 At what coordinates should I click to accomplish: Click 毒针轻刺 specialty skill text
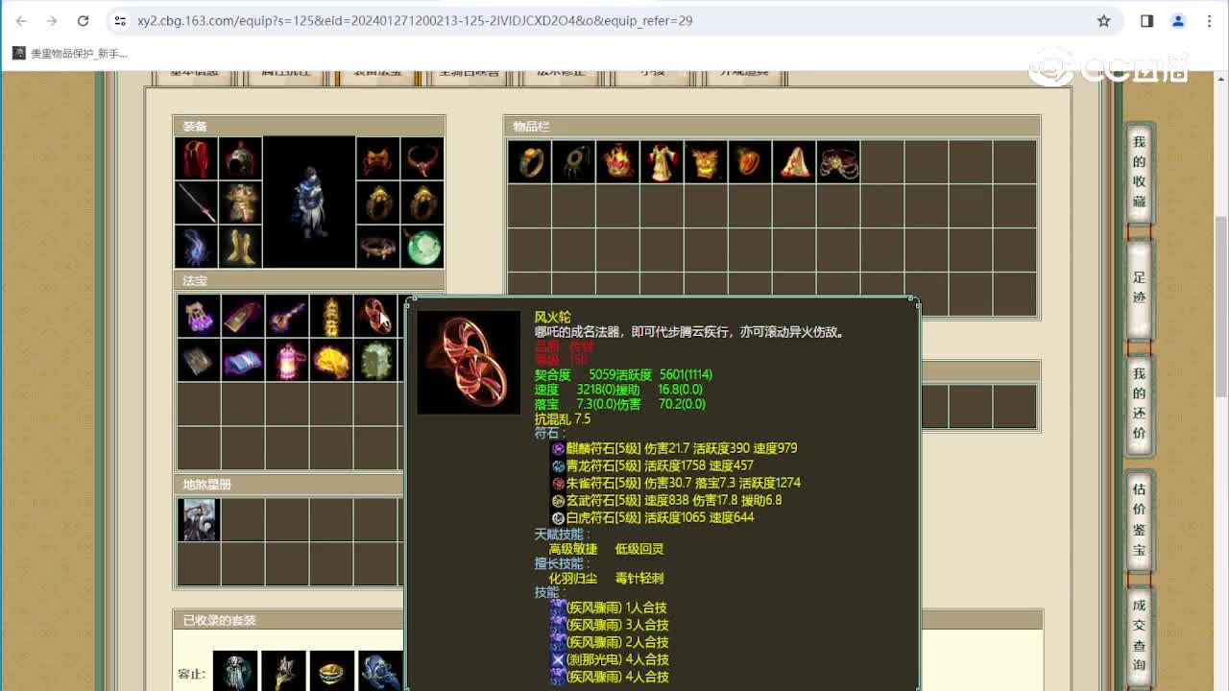pos(639,579)
